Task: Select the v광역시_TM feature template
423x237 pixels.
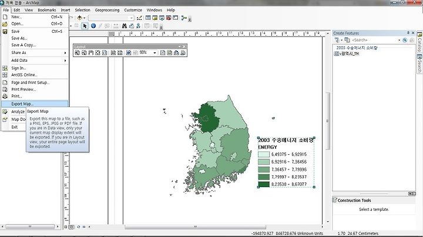Action: pos(347,53)
